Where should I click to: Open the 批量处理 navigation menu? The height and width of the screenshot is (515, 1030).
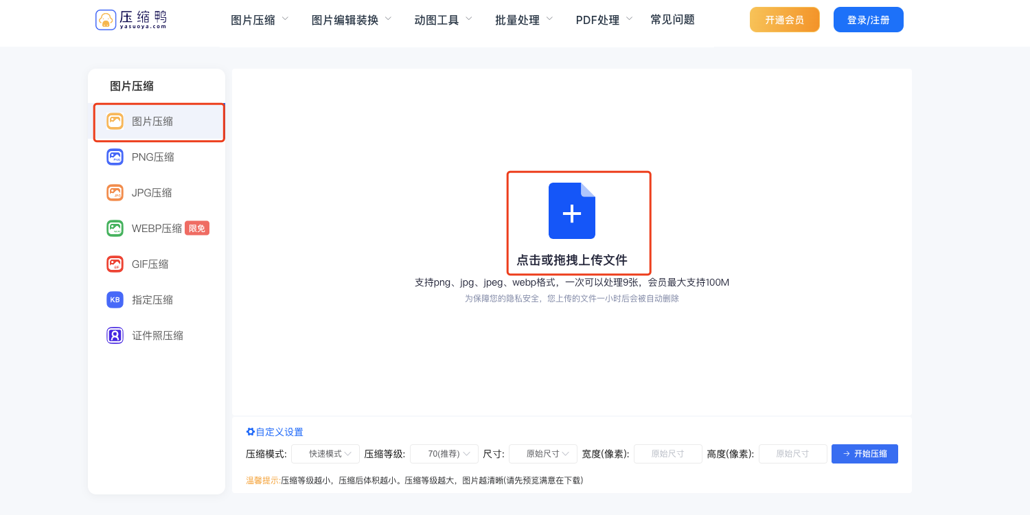pos(517,20)
